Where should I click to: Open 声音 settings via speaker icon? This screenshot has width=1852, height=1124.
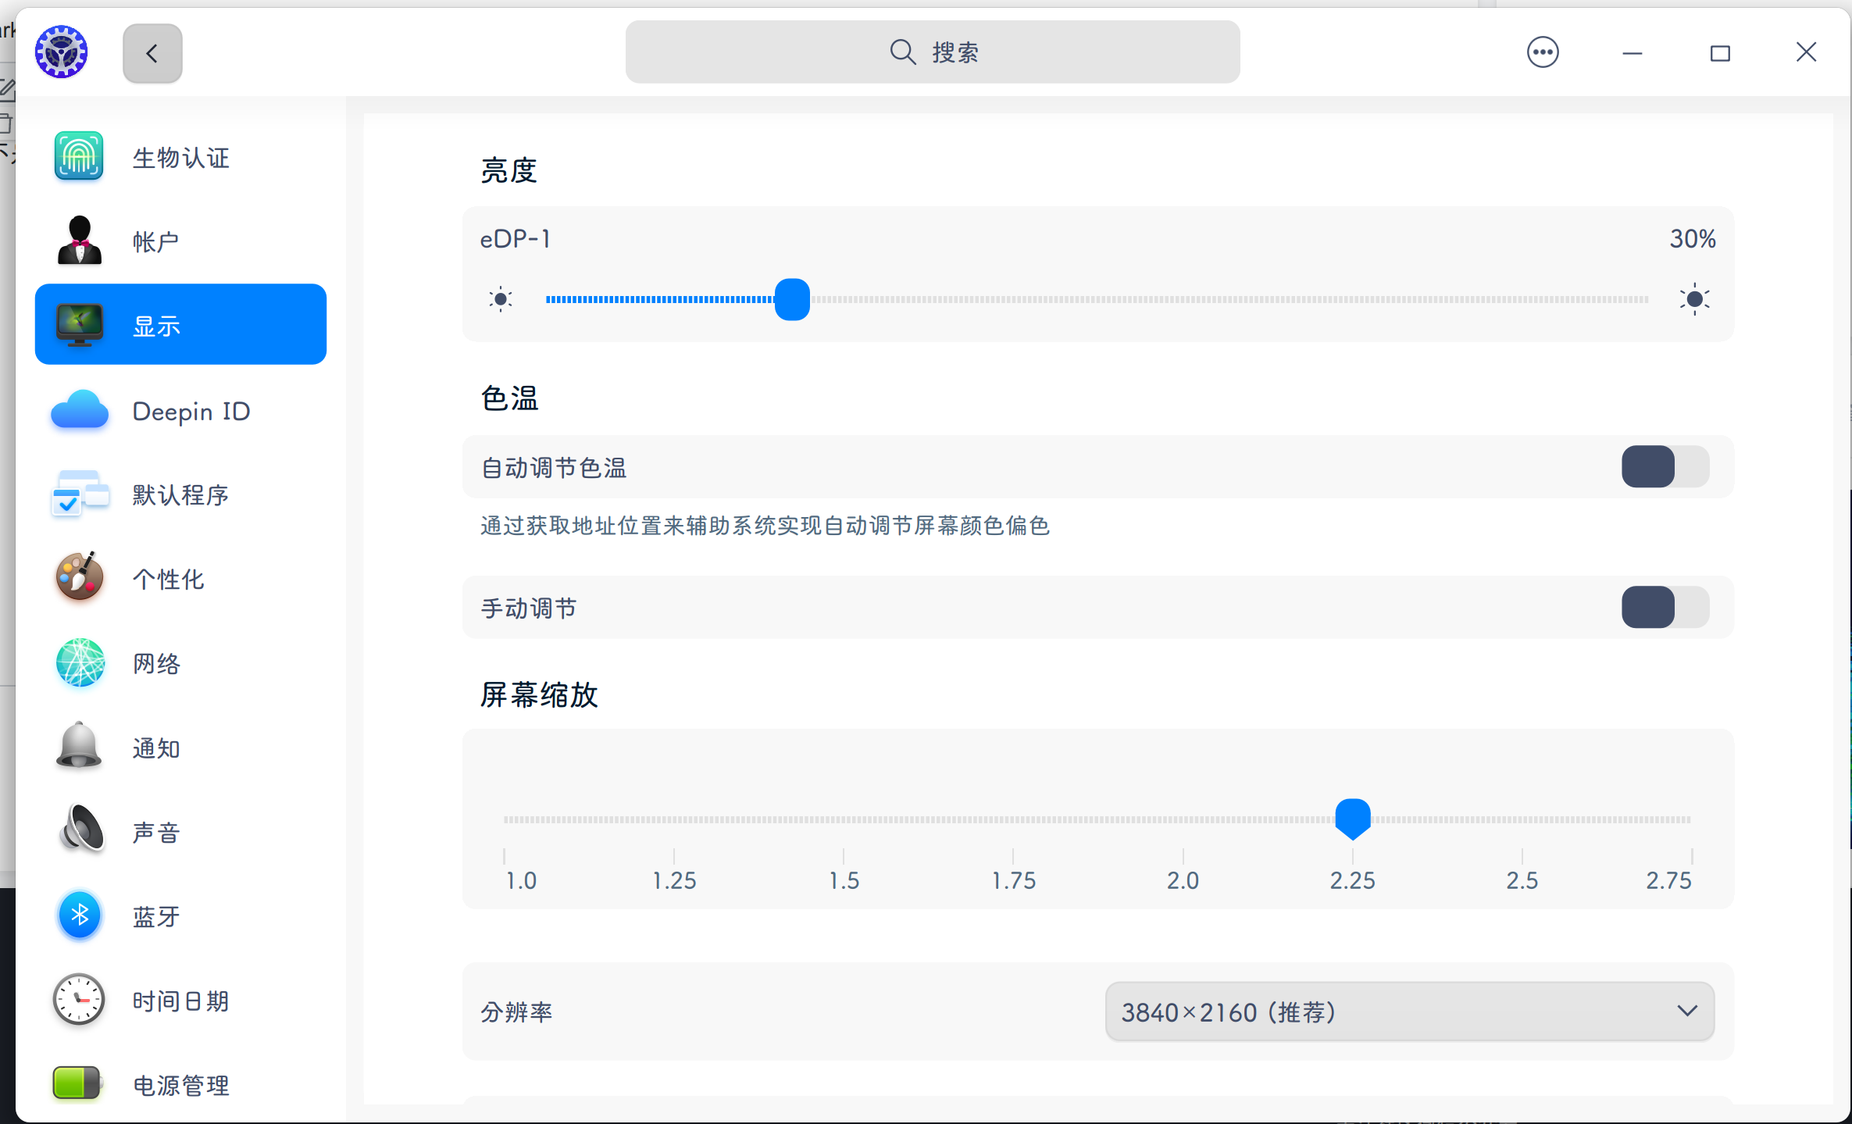click(79, 830)
